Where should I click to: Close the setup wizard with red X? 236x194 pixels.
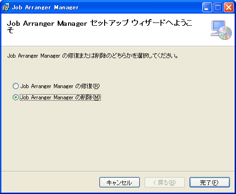[x=228, y=7]
